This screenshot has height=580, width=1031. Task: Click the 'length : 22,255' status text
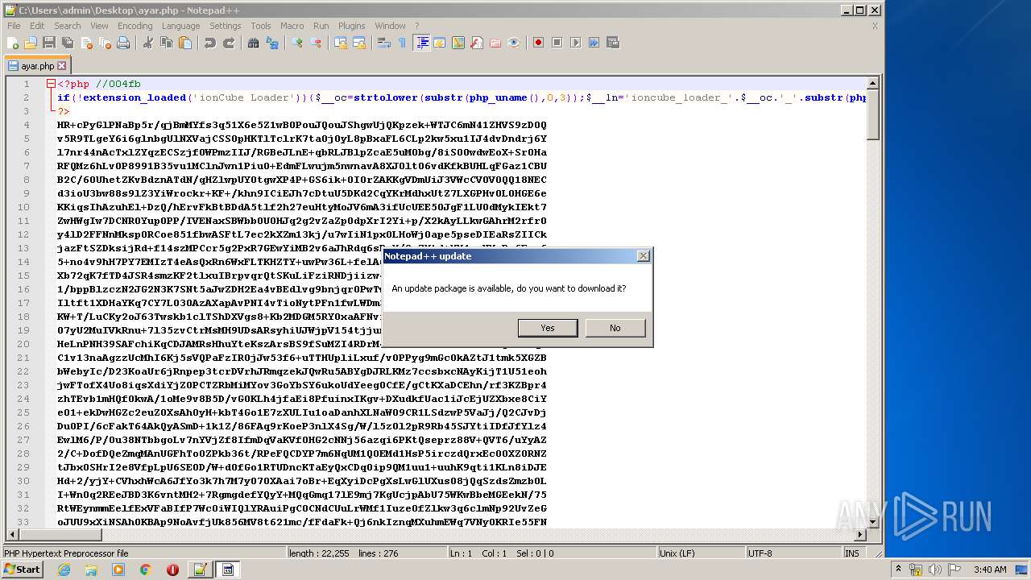click(319, 553)
